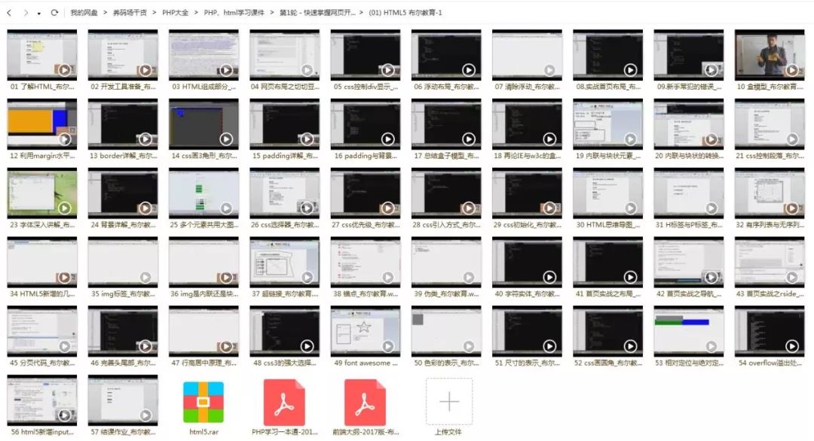Viewport: 814px width, 441px height.
Task: Jump to 养码场干货 breadcrumb folder
Action: tap(130, 13)
